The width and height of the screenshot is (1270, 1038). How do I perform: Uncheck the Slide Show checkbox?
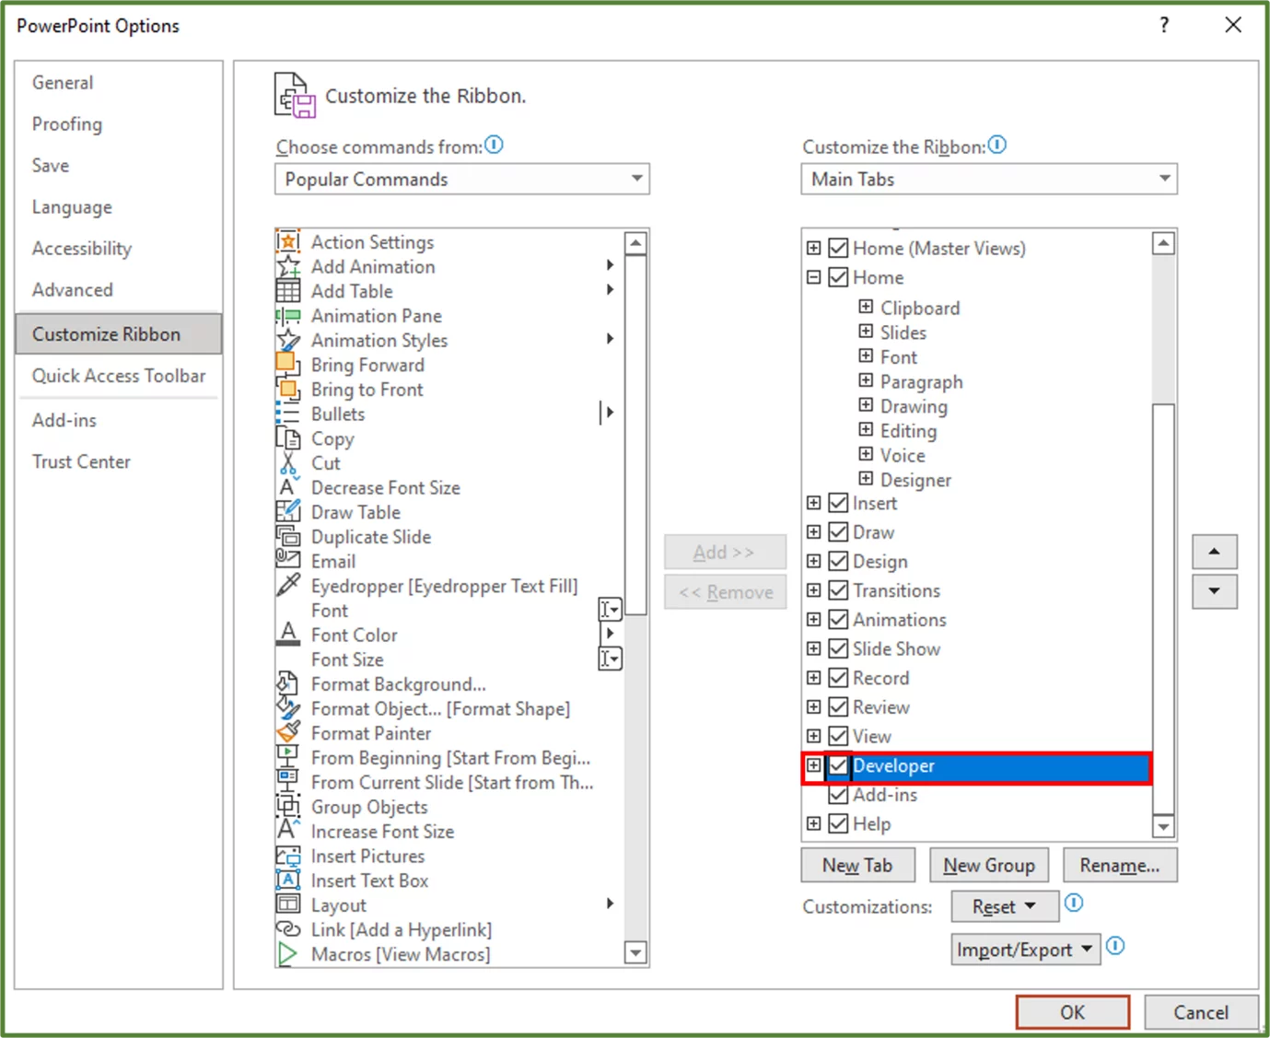point(837,648)
